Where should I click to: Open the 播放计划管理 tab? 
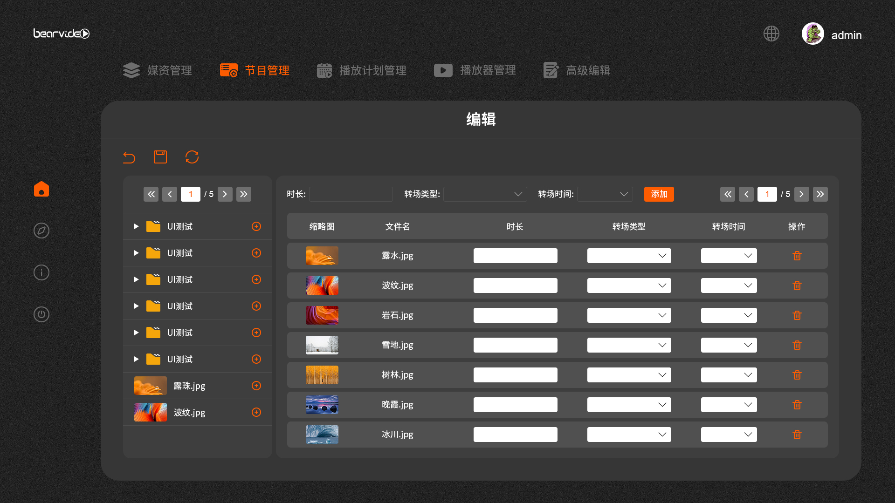pyautogui.click(x=362, y=70)
